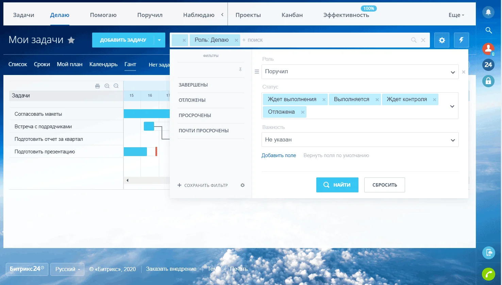Click the notifications bell icon
The image size is (502, 285).
coord(488,13)
